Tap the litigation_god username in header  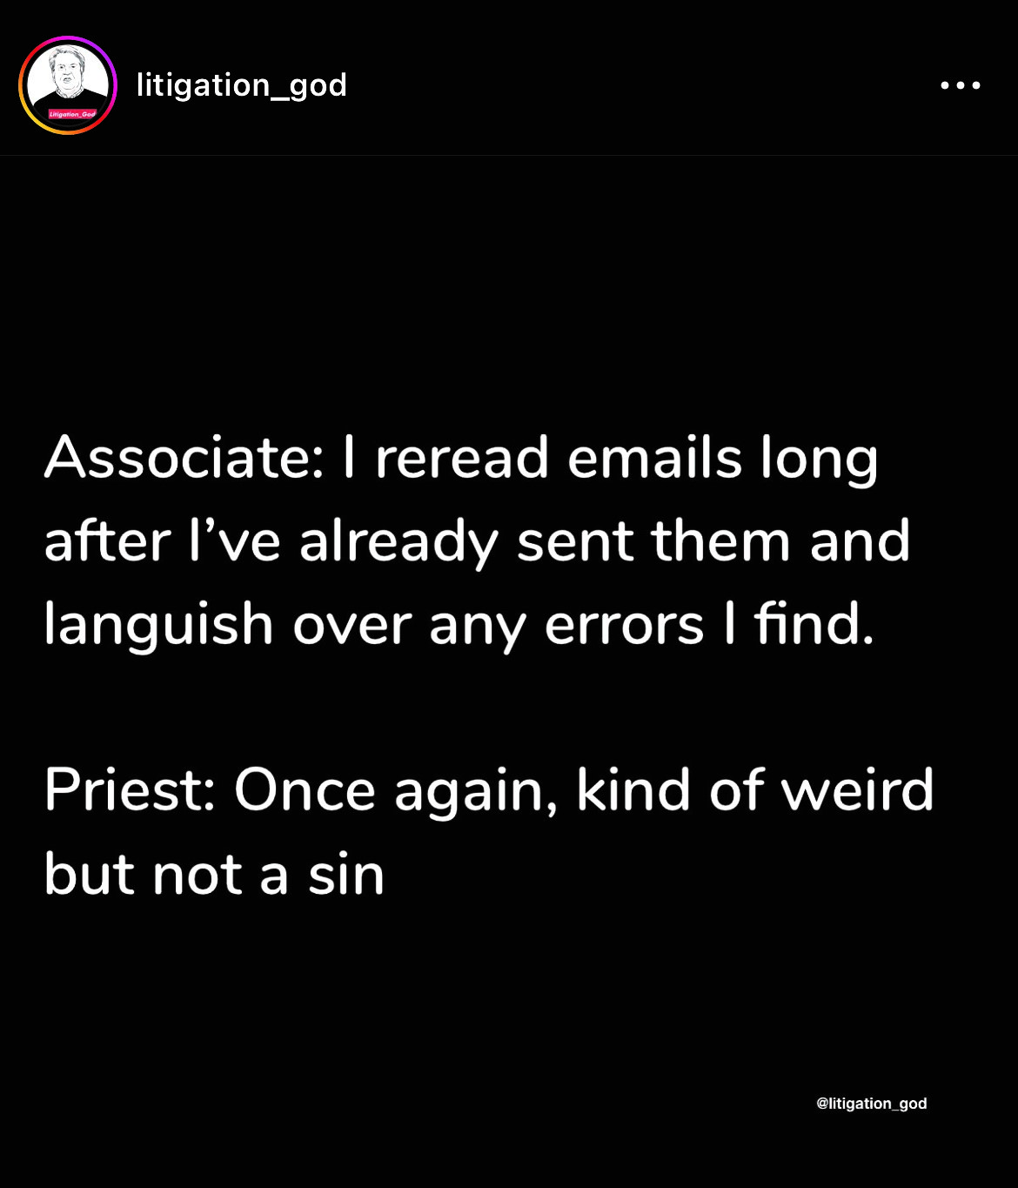click(242, 85)
